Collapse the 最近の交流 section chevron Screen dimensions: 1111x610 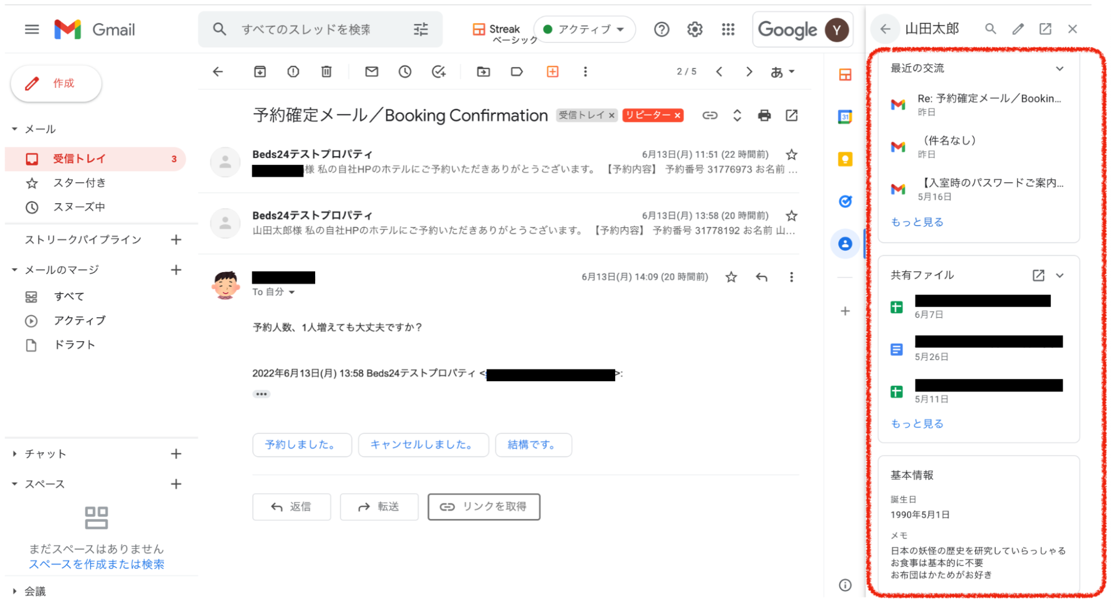[1059, 68]
